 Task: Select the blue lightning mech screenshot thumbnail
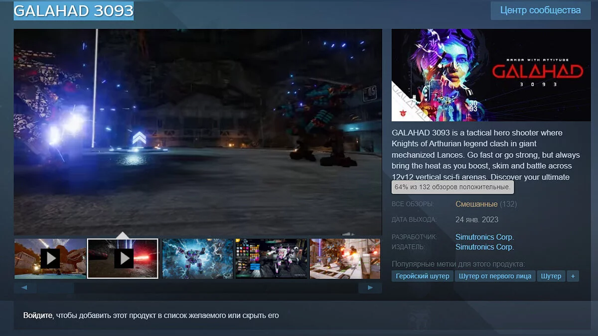click(x=197, y=258)
